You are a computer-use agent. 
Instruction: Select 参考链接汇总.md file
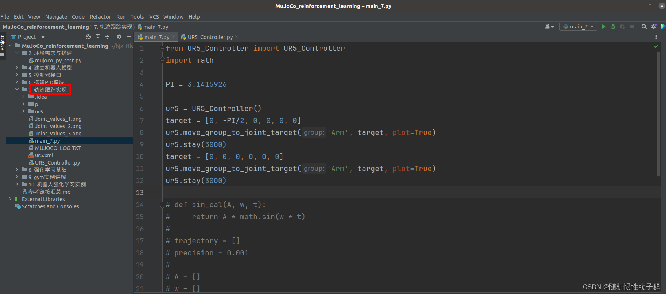point(49,192)
